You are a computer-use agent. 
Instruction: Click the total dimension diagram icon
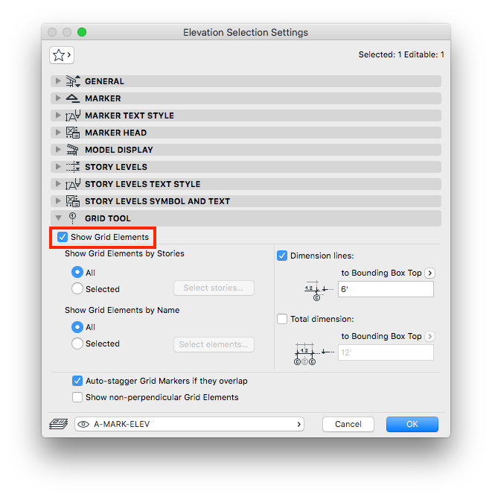[x=314, y=354]
